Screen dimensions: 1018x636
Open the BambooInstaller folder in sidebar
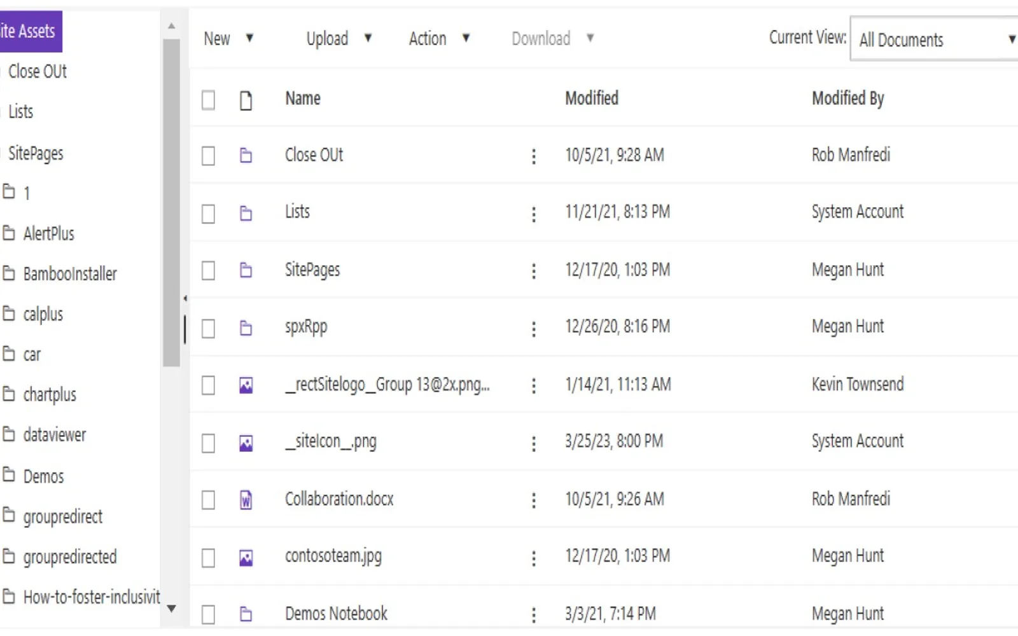(x=70, y=274)
